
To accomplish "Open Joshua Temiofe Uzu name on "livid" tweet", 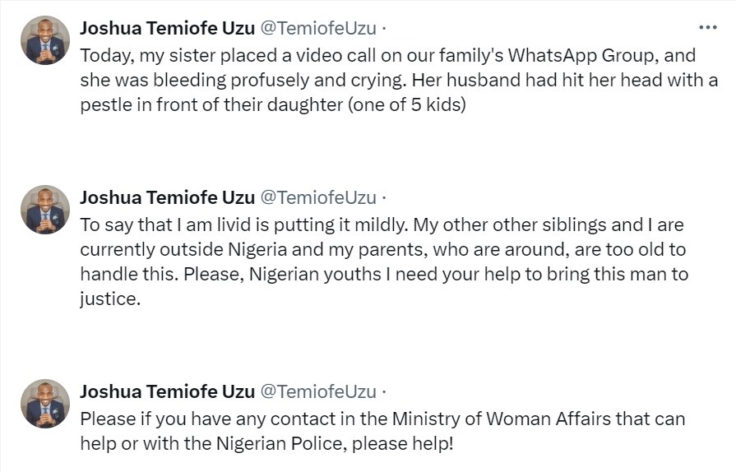I will tap(167, 197).
